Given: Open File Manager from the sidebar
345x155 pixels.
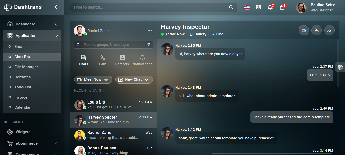Looking at the screenshot, I should 26,67.
